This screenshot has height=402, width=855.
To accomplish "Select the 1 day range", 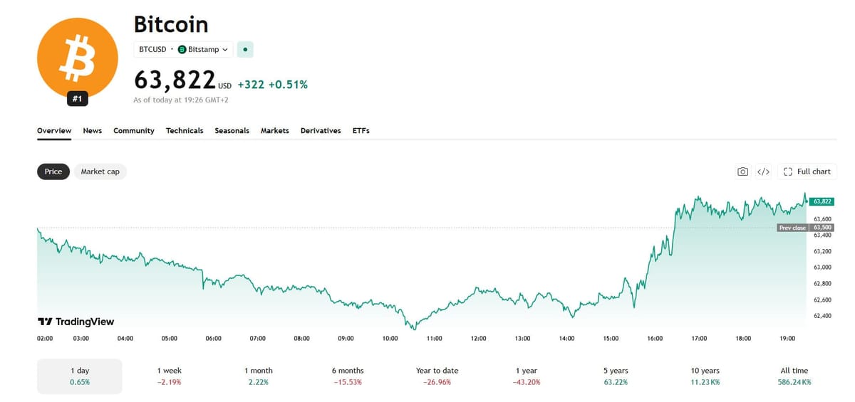I will click(x=80, y=376).
